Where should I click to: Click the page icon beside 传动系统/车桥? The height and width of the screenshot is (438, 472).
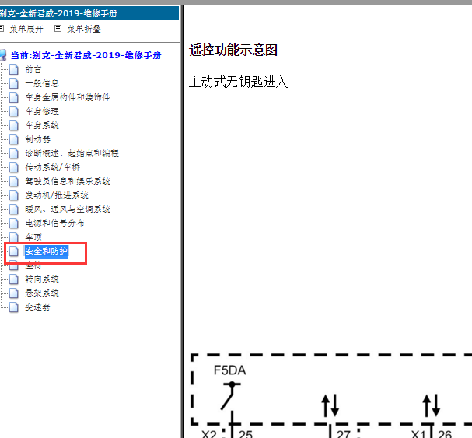13,167
